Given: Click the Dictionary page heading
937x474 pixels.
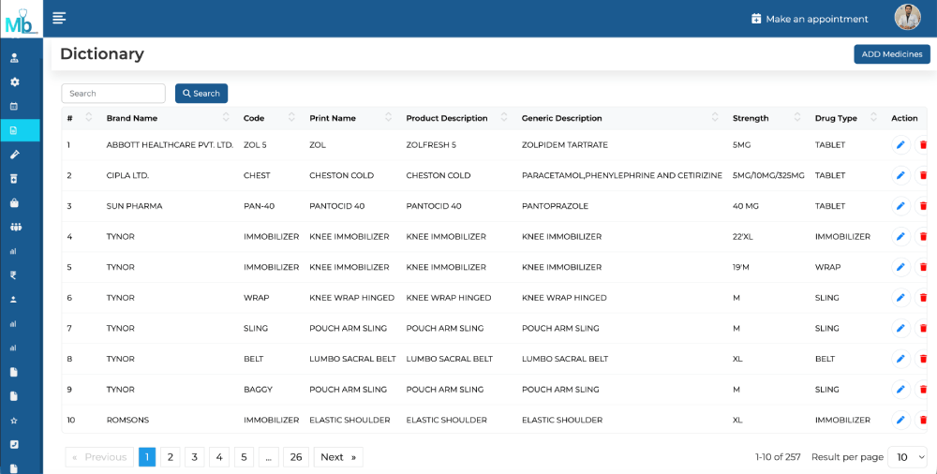Looking at the screenshot, I should click(x=102, y=53).
